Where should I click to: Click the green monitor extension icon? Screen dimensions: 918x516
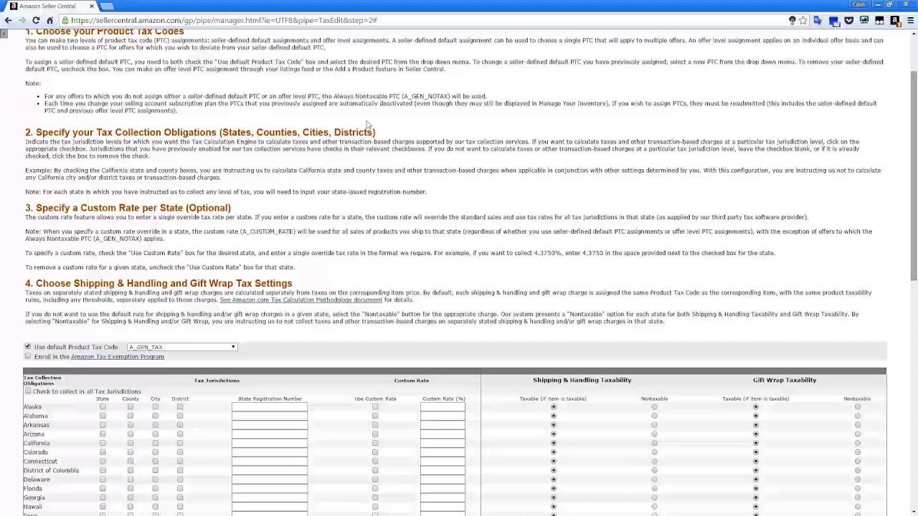pos(864,20)
